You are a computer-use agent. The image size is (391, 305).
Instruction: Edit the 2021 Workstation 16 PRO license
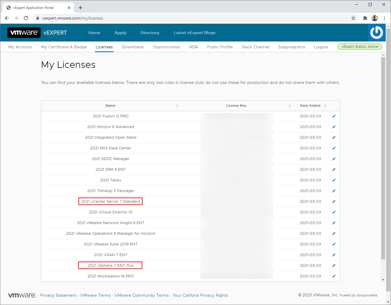334,276
